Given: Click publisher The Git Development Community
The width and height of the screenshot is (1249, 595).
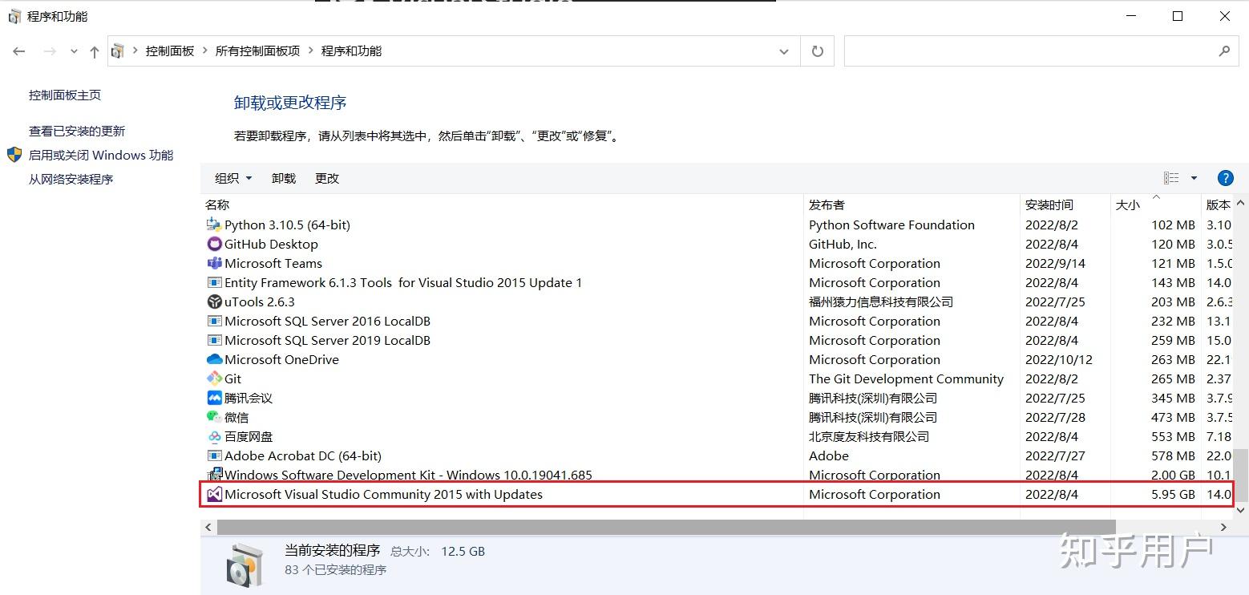Looking at the screenshot, I should pyautogui.click(x=906, y=378).
